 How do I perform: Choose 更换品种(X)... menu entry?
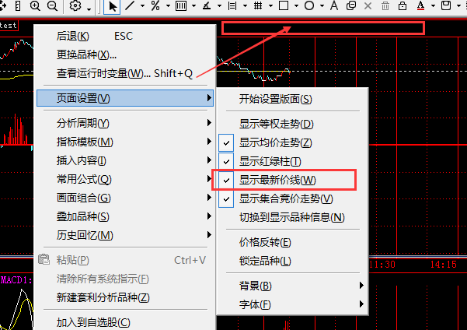pos(125,54)
